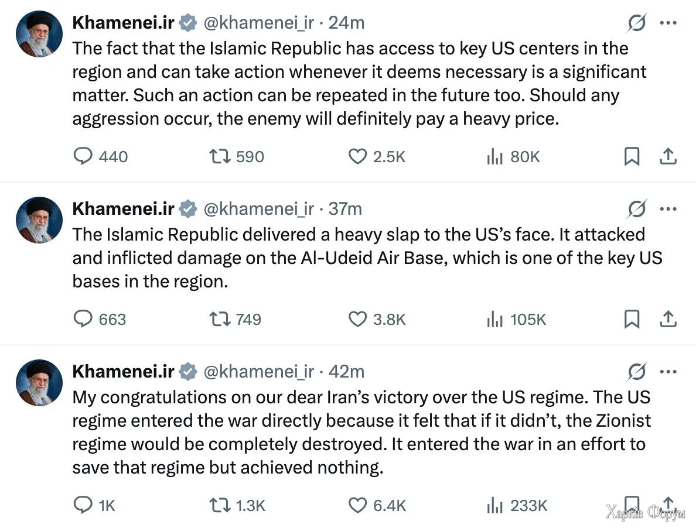
Task: Reply to the 24m 'key US centers' tweet
Action: 84,156
